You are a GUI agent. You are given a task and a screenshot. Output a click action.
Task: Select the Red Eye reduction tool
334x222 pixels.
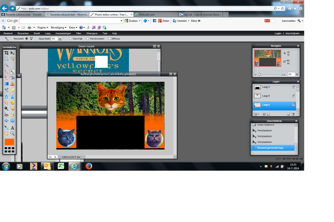click(6, 115)
